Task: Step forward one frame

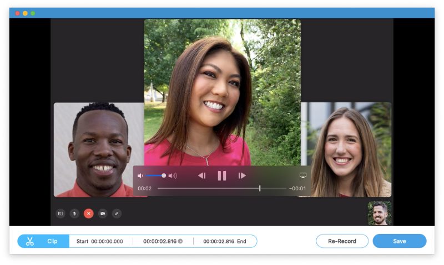Action: pos(242,175)
